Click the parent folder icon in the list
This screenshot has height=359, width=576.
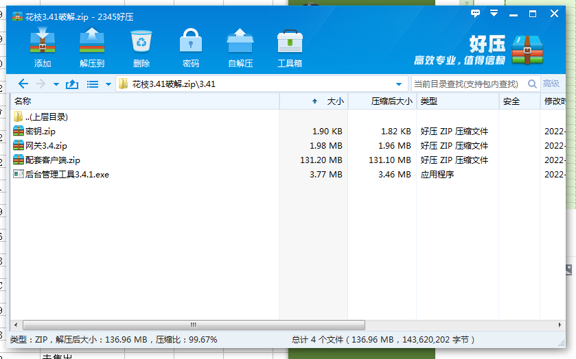coord(18,116)
